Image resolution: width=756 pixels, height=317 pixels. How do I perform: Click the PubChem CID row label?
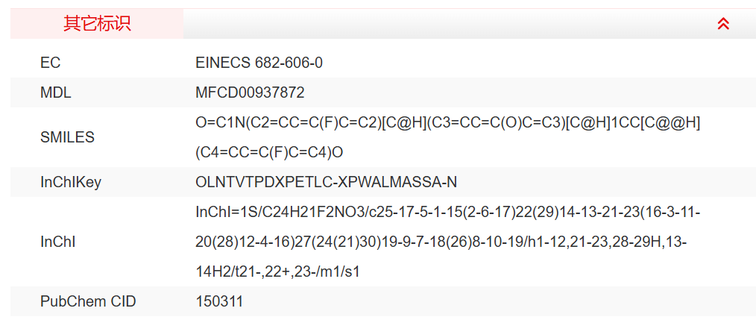88,302
